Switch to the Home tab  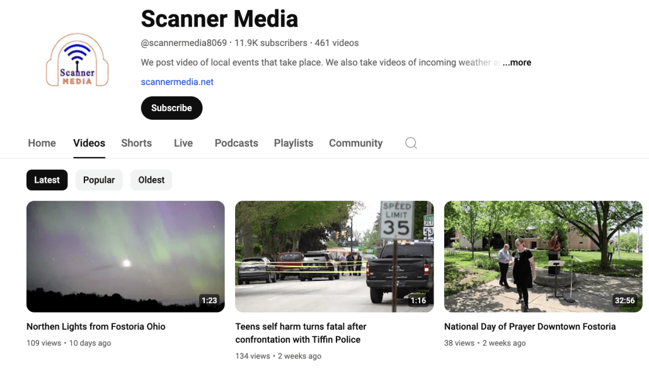[42, 143]
